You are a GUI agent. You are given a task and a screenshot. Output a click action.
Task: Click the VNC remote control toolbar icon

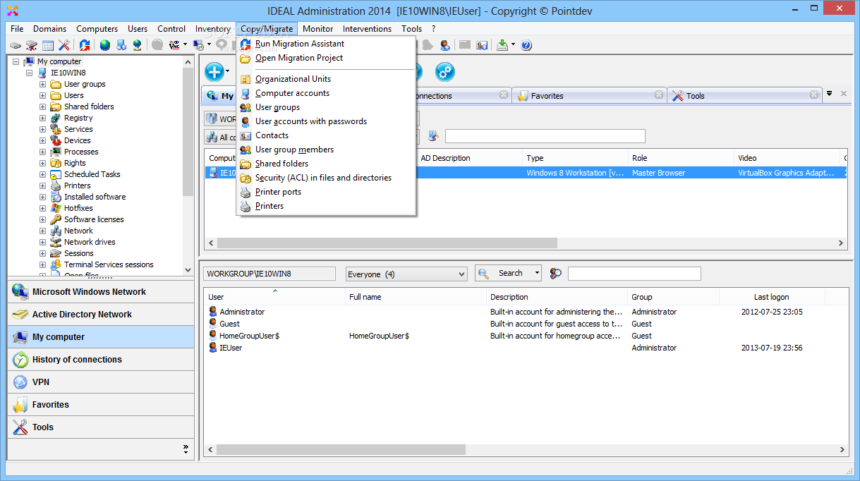[174, 45]
